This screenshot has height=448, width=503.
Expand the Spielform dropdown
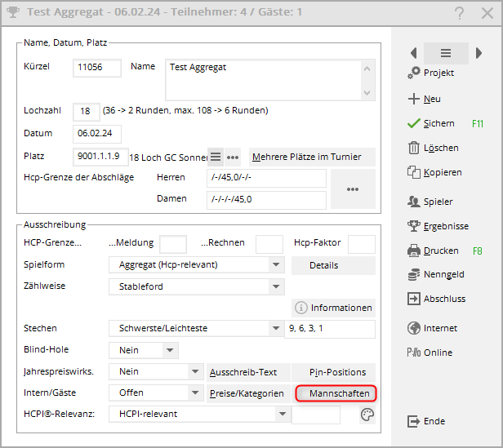coord(276,265)
